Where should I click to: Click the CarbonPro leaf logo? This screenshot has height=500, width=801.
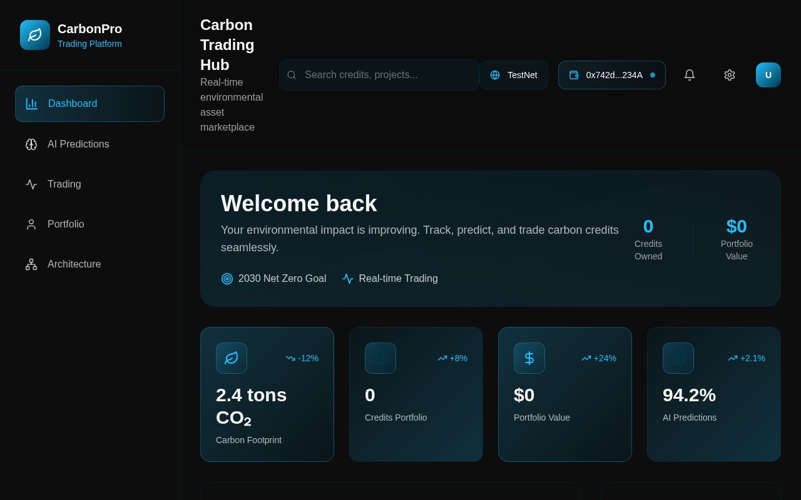[35, 35]
